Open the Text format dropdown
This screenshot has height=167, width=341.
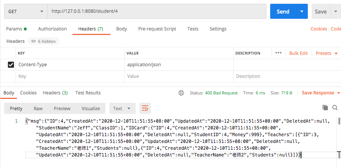pyautogui.click(x=122, y=108)
